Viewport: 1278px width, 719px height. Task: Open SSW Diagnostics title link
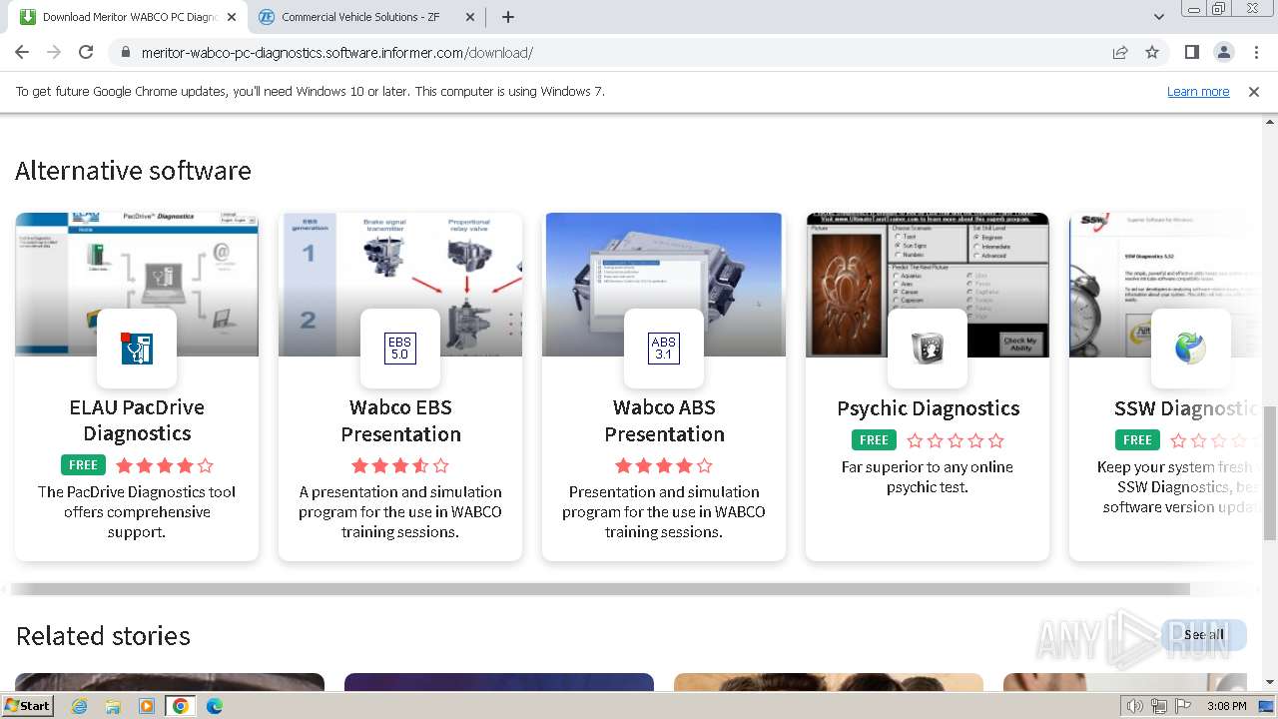pyautogui.click(x=1186, y=408)
